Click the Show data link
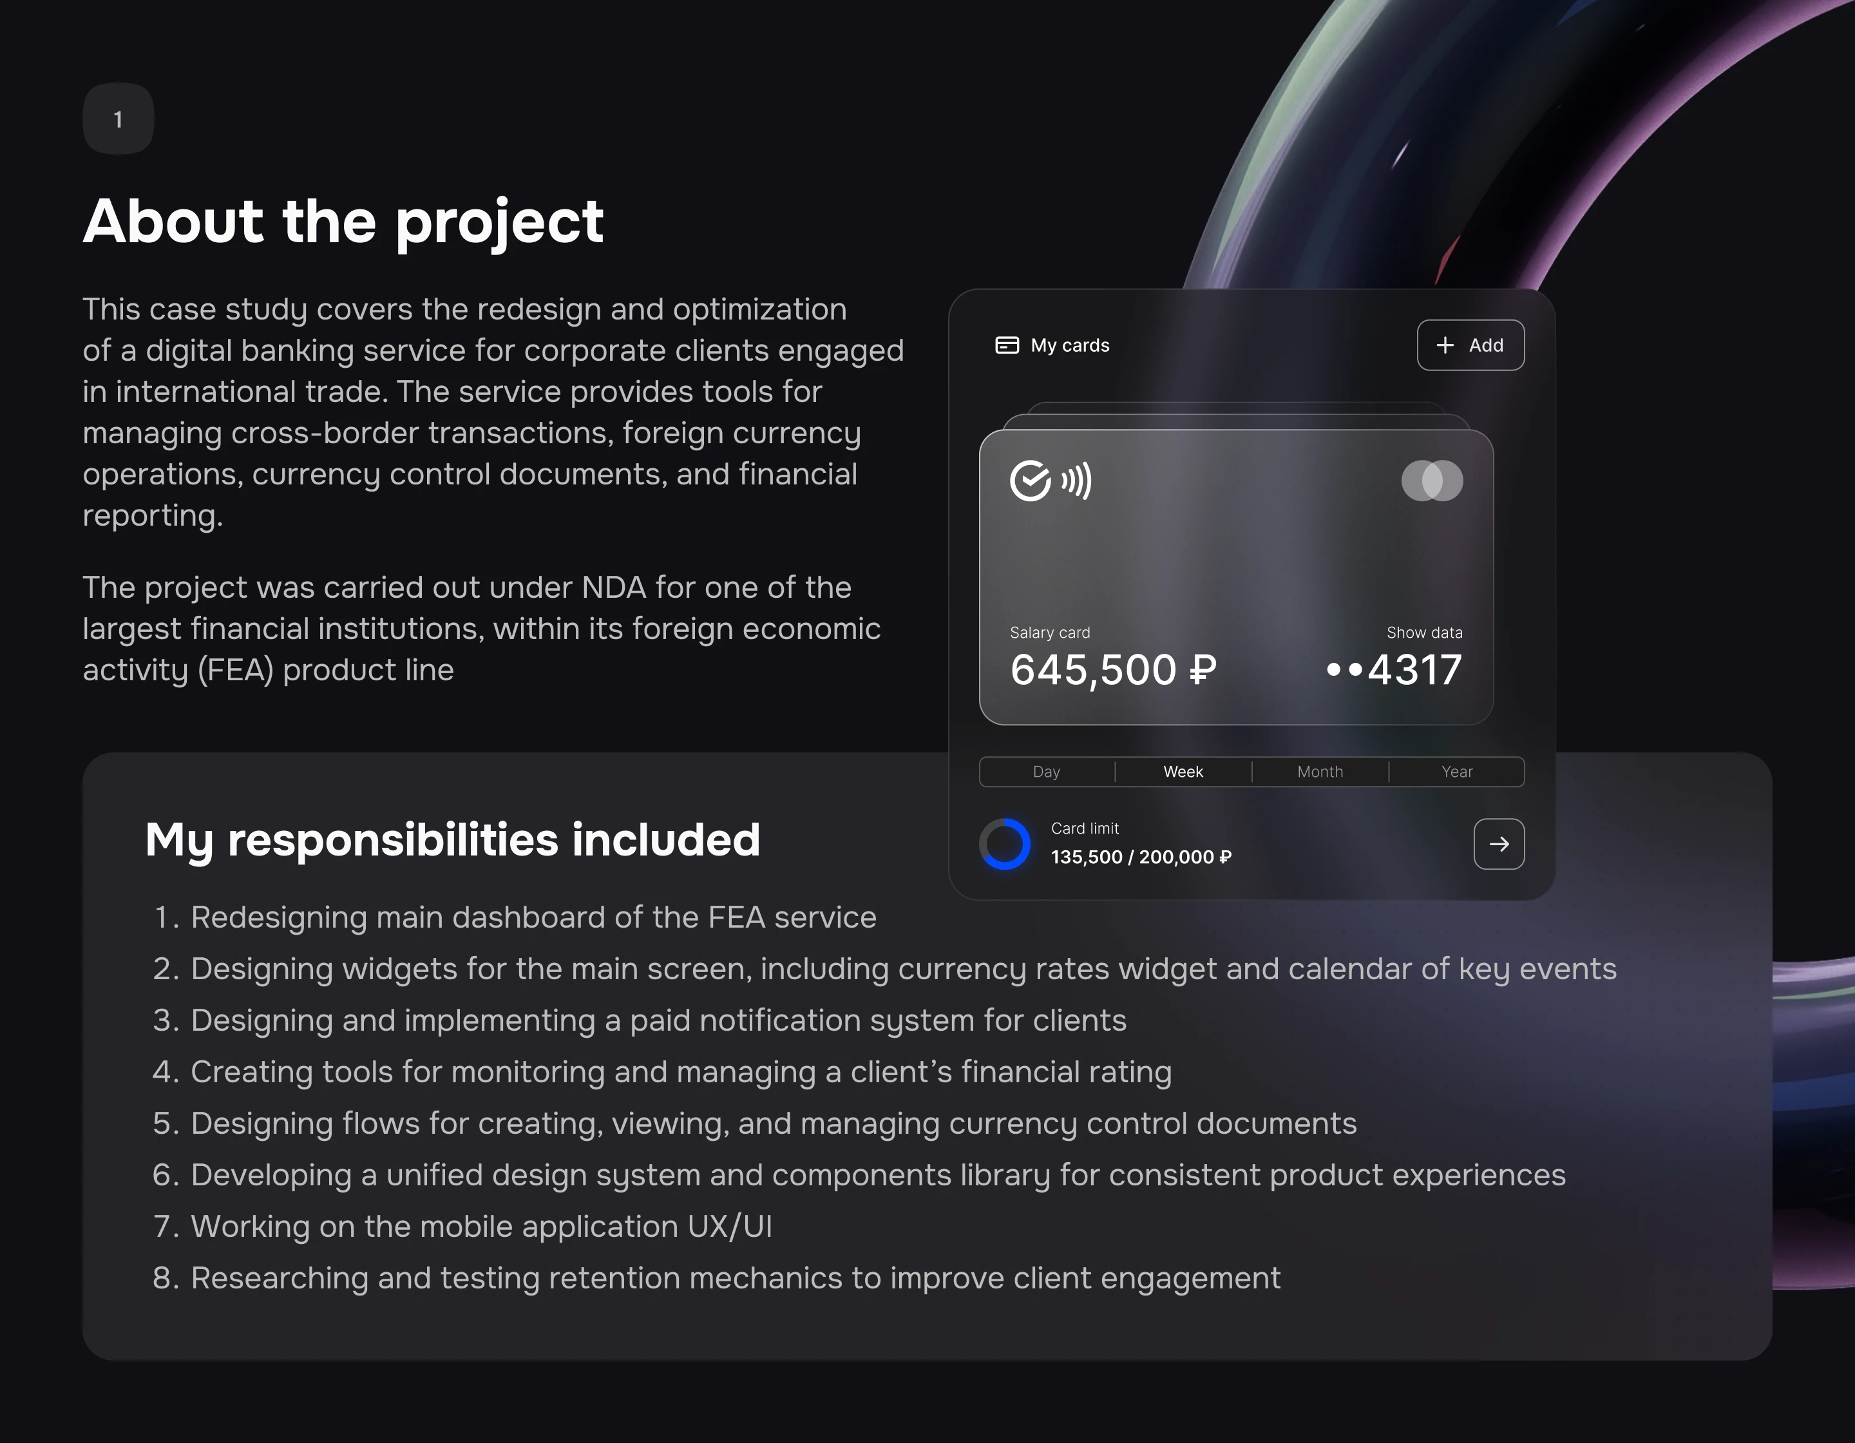The width and height of the screenshot is (1855, 1443). coord(1424,633)
